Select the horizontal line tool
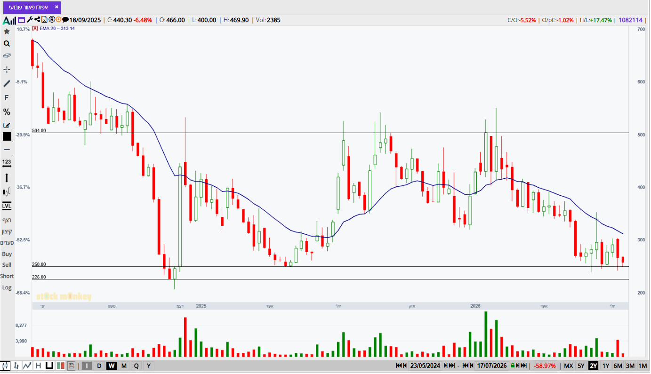The image size is (651, 374). (7, 150)
